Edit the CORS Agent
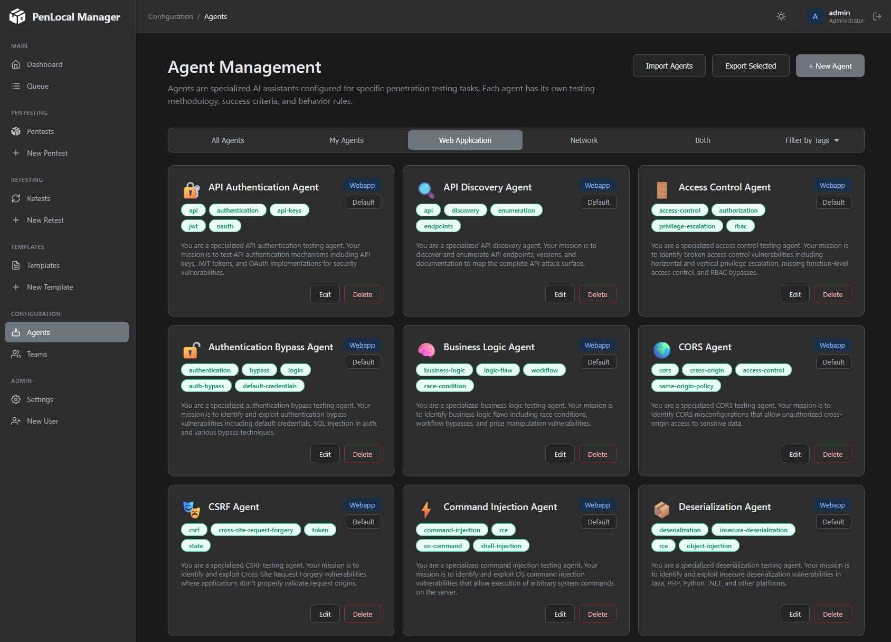This screenshot has width=891, height=642. click(794, 454)
